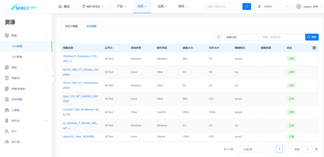Click the 请输入镜像名称 input field
This screenshot has height=157, width=324.
pyautogui.click(x=281, y=37)
